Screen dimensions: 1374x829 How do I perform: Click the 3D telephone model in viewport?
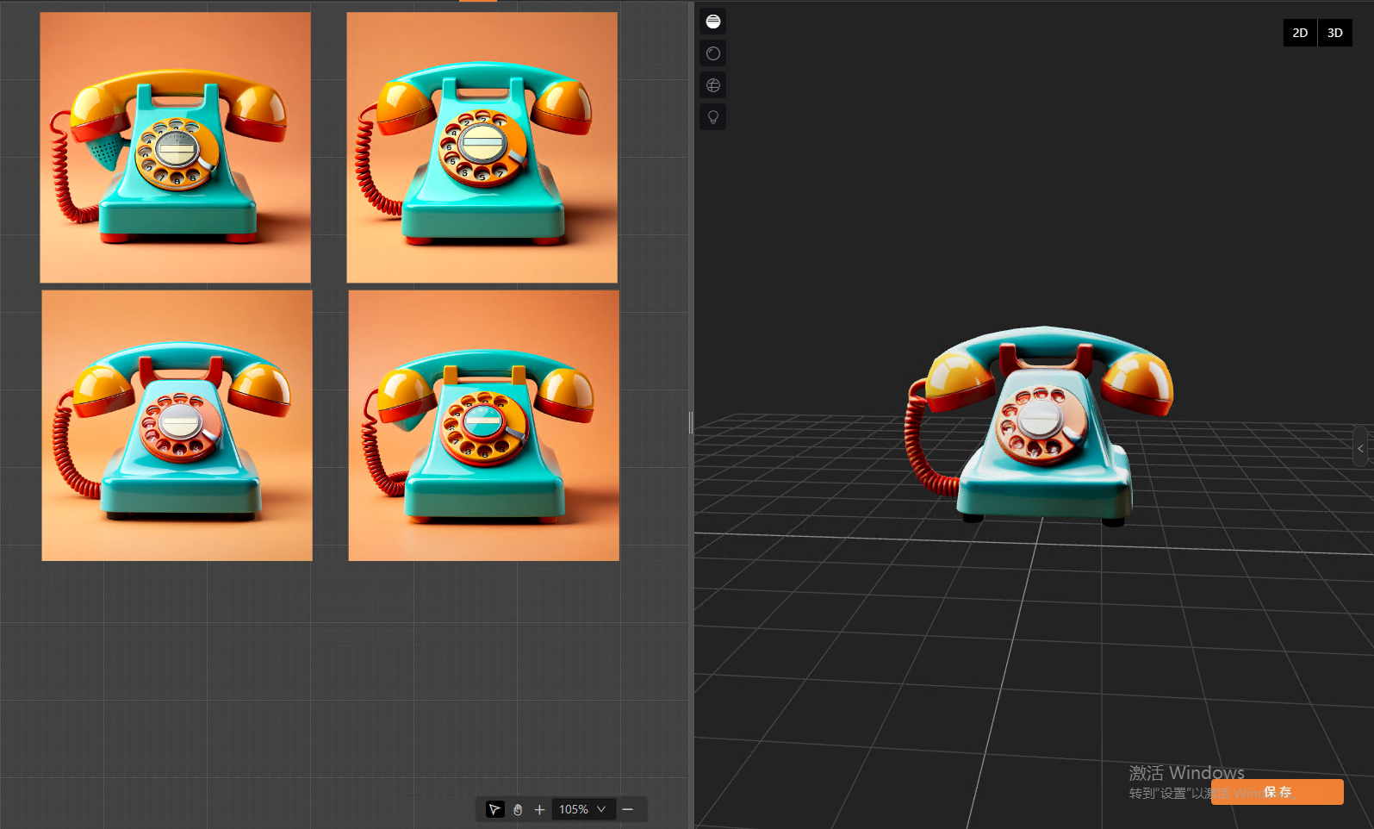(x=1041, y=427)
